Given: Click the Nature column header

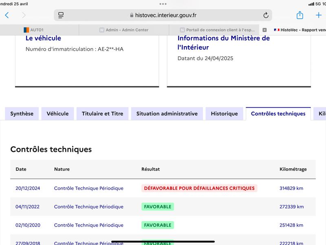Looking at the screenshot, I should (x=62, y=169).
